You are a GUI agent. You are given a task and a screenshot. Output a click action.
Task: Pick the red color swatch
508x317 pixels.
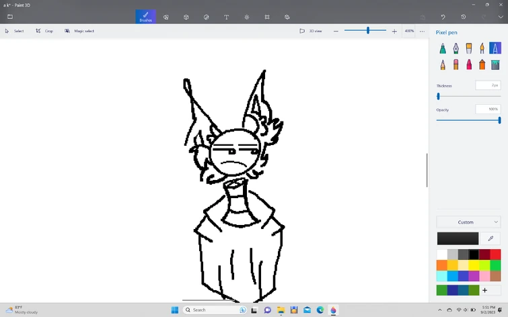[495, 254]
